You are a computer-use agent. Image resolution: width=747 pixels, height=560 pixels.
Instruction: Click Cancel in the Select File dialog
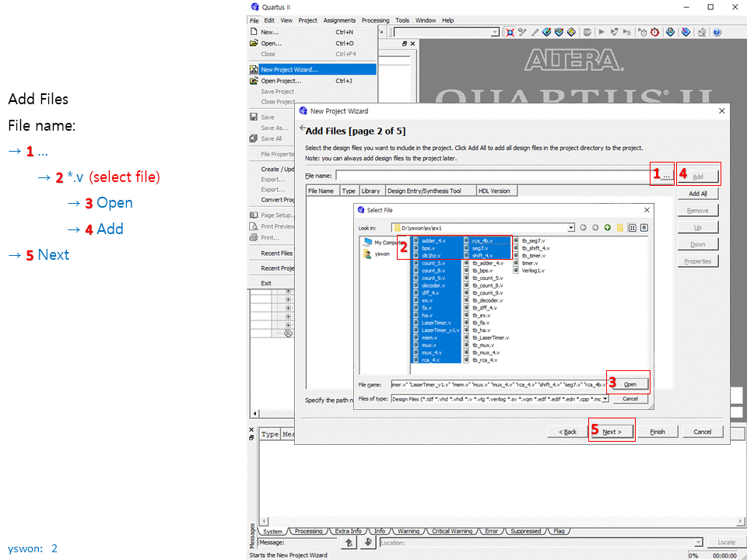(630, 398)
